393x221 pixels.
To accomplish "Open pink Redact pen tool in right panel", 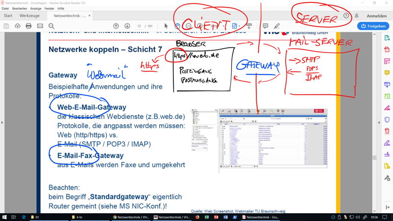I will click(x=387, y=108).
